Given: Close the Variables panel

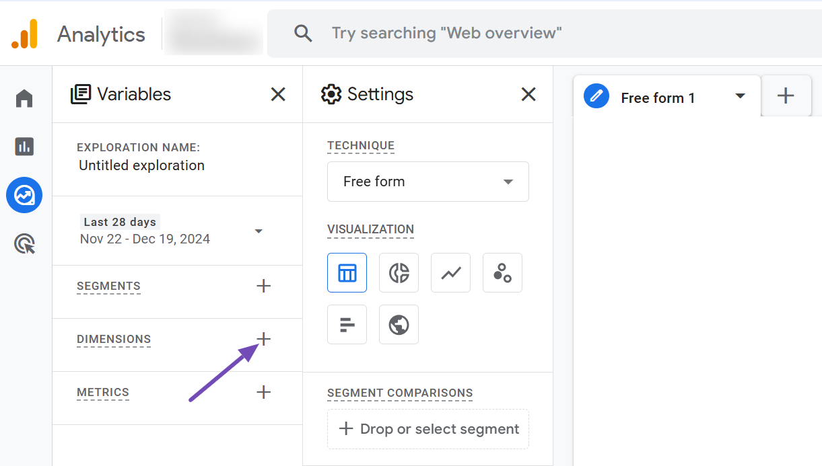Looking at the screenshot, I should [x=278, y=94].
